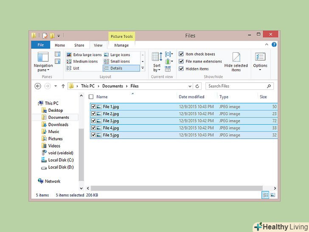Go up one folder level
The height and width of the screenshot is (232, 309).
63,86
